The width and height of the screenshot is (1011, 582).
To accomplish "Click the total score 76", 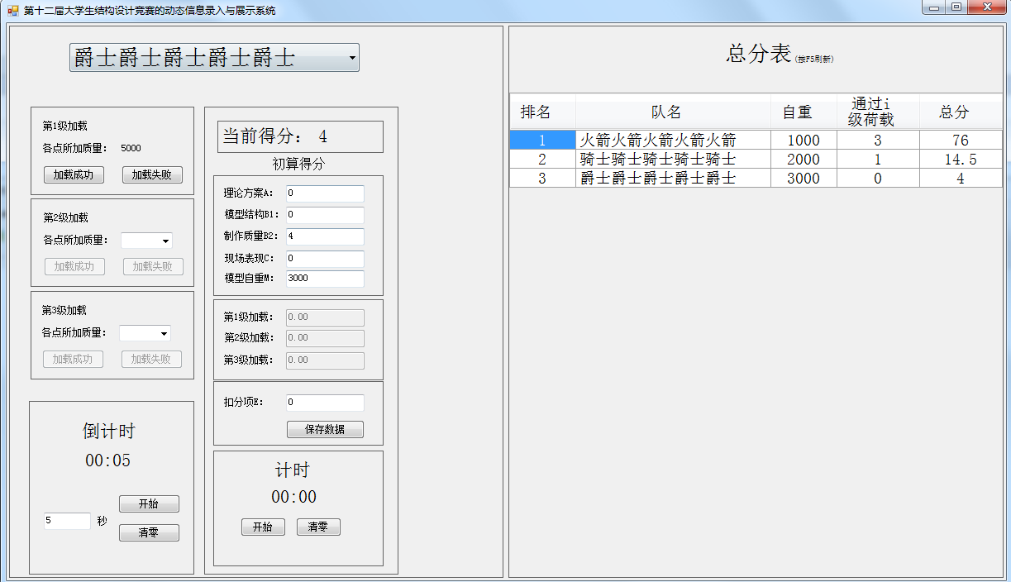I will (x=961, y=140).
